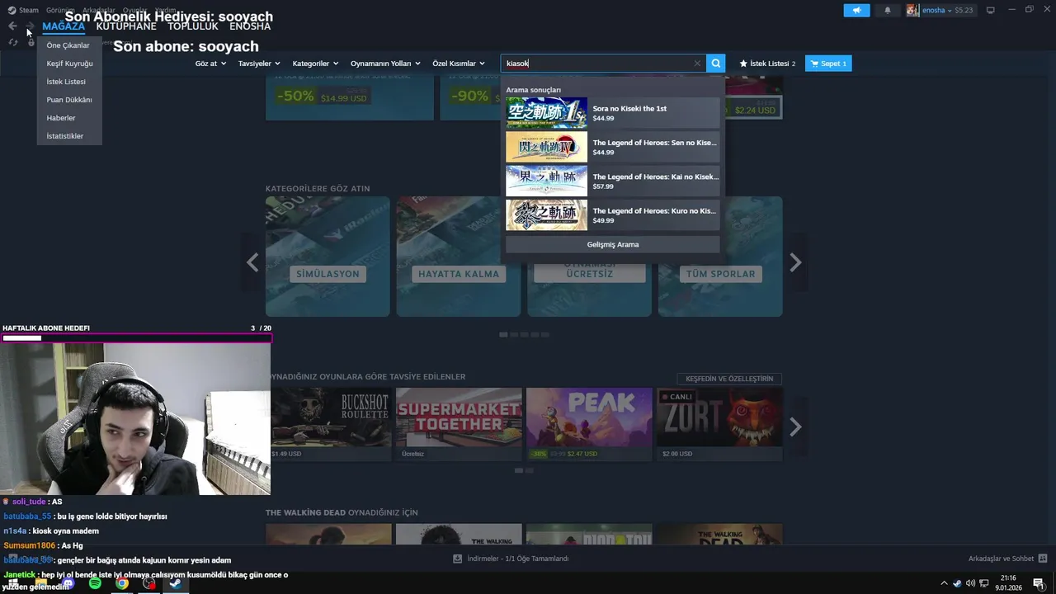The height and width of the screenshot is (594, 1056).
Task: Switch to the MAĞAZA tab
Action: point(64,26)
